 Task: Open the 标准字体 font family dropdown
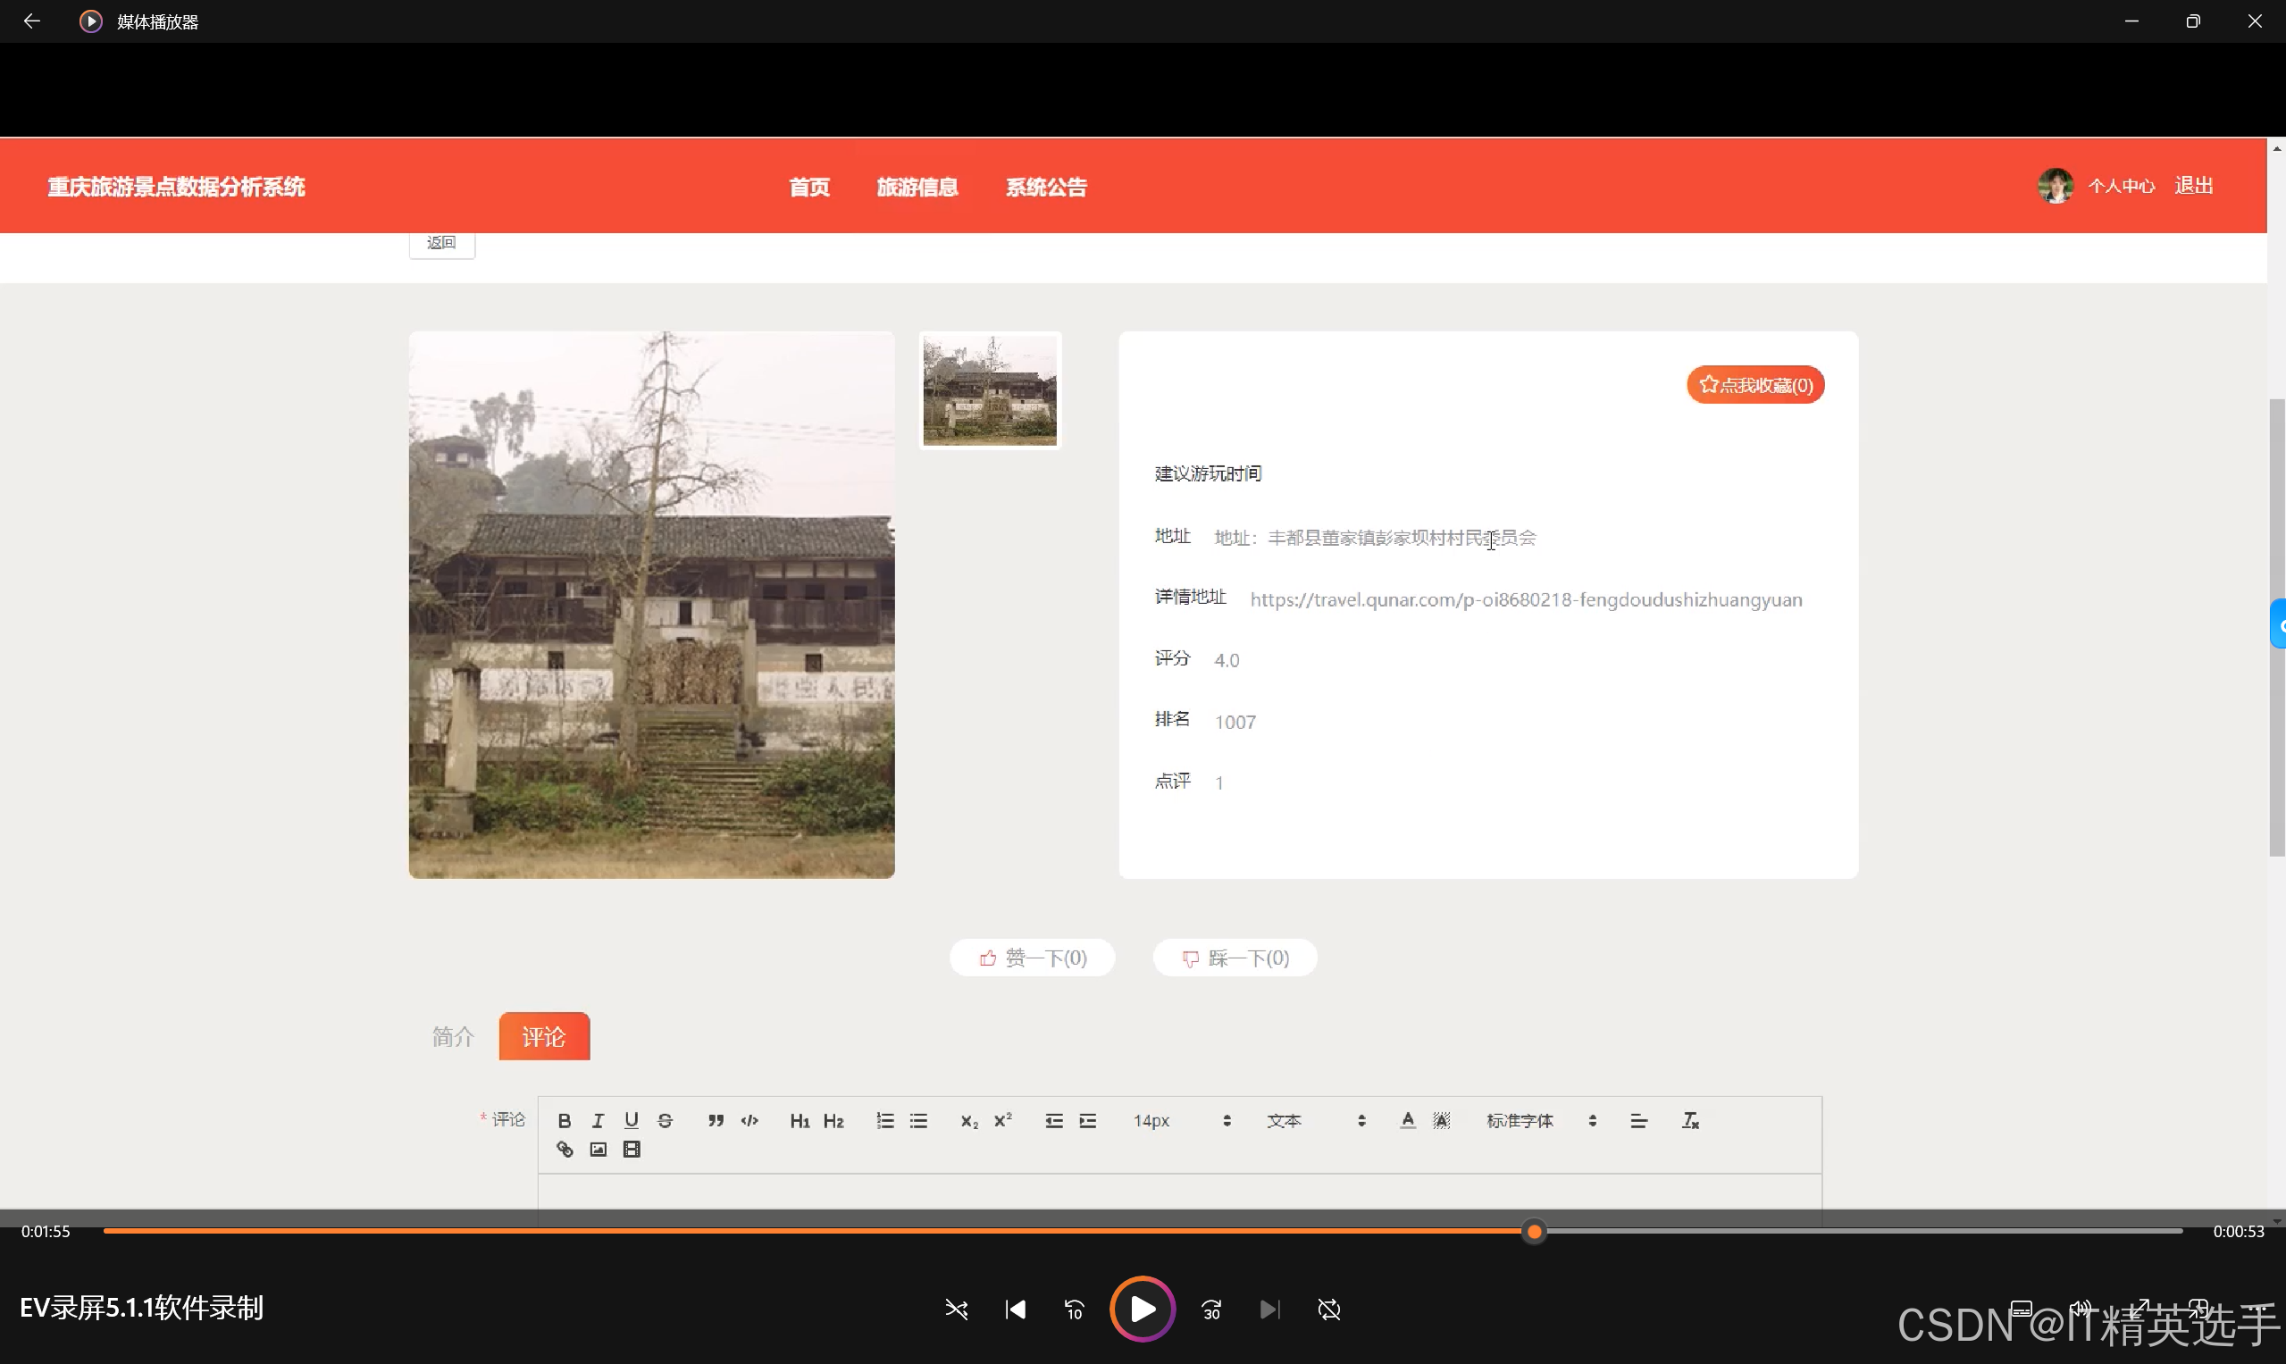pos(1541,1121)
